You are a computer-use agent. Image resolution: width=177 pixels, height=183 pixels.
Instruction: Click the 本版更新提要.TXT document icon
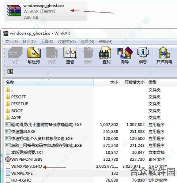point(8,152)
